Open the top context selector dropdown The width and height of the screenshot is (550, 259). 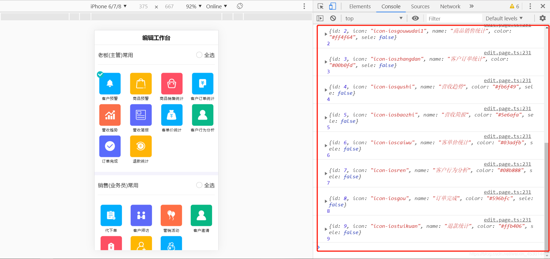tap(374, 18)
